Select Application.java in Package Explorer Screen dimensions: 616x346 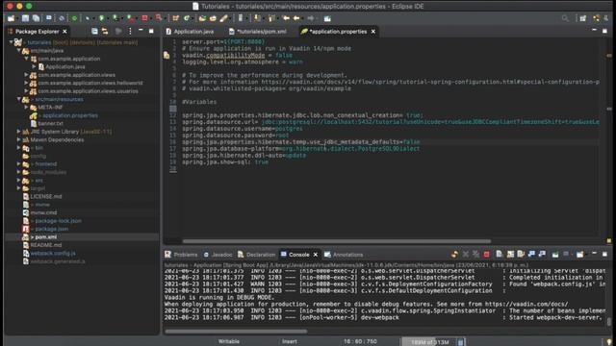pyautogui.click(x=65, y=66)
